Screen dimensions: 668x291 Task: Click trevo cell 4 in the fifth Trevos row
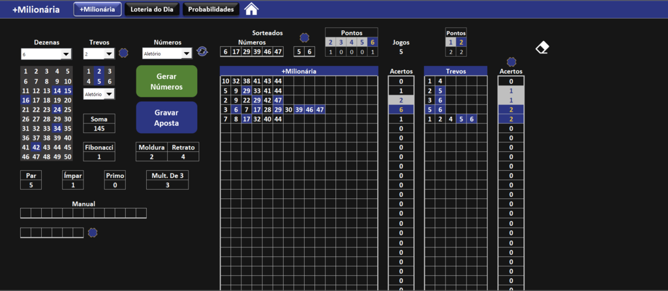[451, 119]
